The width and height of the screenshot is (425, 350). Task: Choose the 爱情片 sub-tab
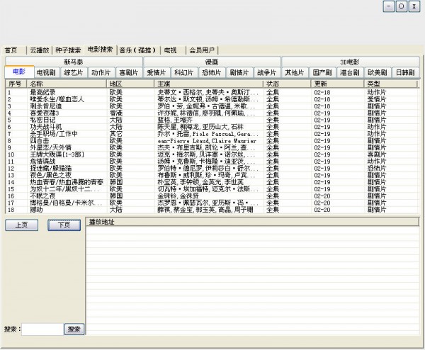click(x=157, y=73)
